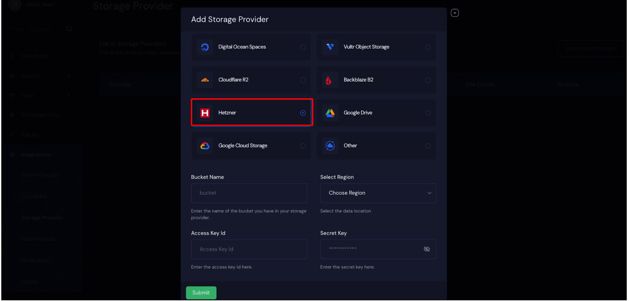
Task: Click the red Hetzner logo icon
Action: click(x=205, y=113)
